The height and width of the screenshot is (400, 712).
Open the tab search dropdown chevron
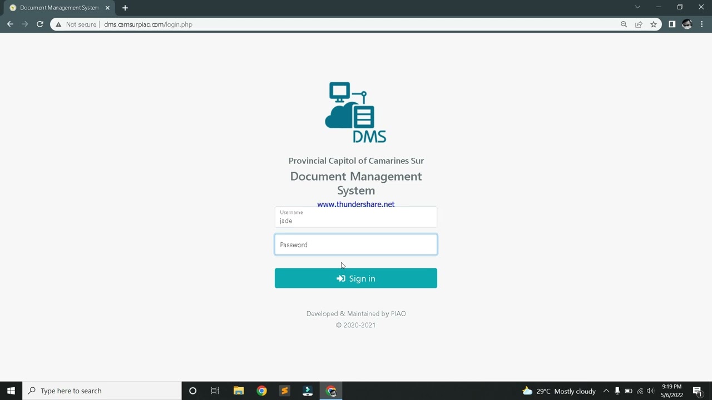tap(637, 7)
